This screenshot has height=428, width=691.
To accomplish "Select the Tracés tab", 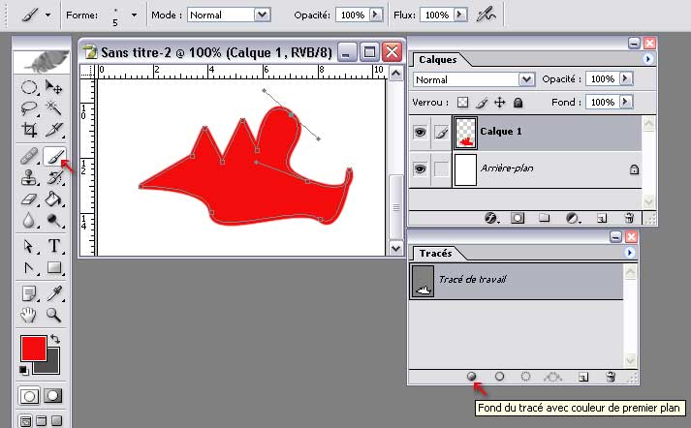I will pos(435,253).
